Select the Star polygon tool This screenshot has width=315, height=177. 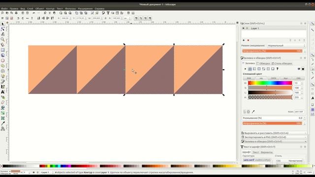pyautogui.click(x=2, y=66)
